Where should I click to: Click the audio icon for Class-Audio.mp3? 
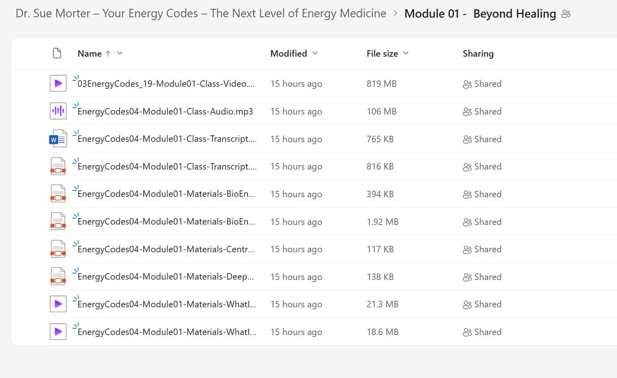[x=58, y=111]
